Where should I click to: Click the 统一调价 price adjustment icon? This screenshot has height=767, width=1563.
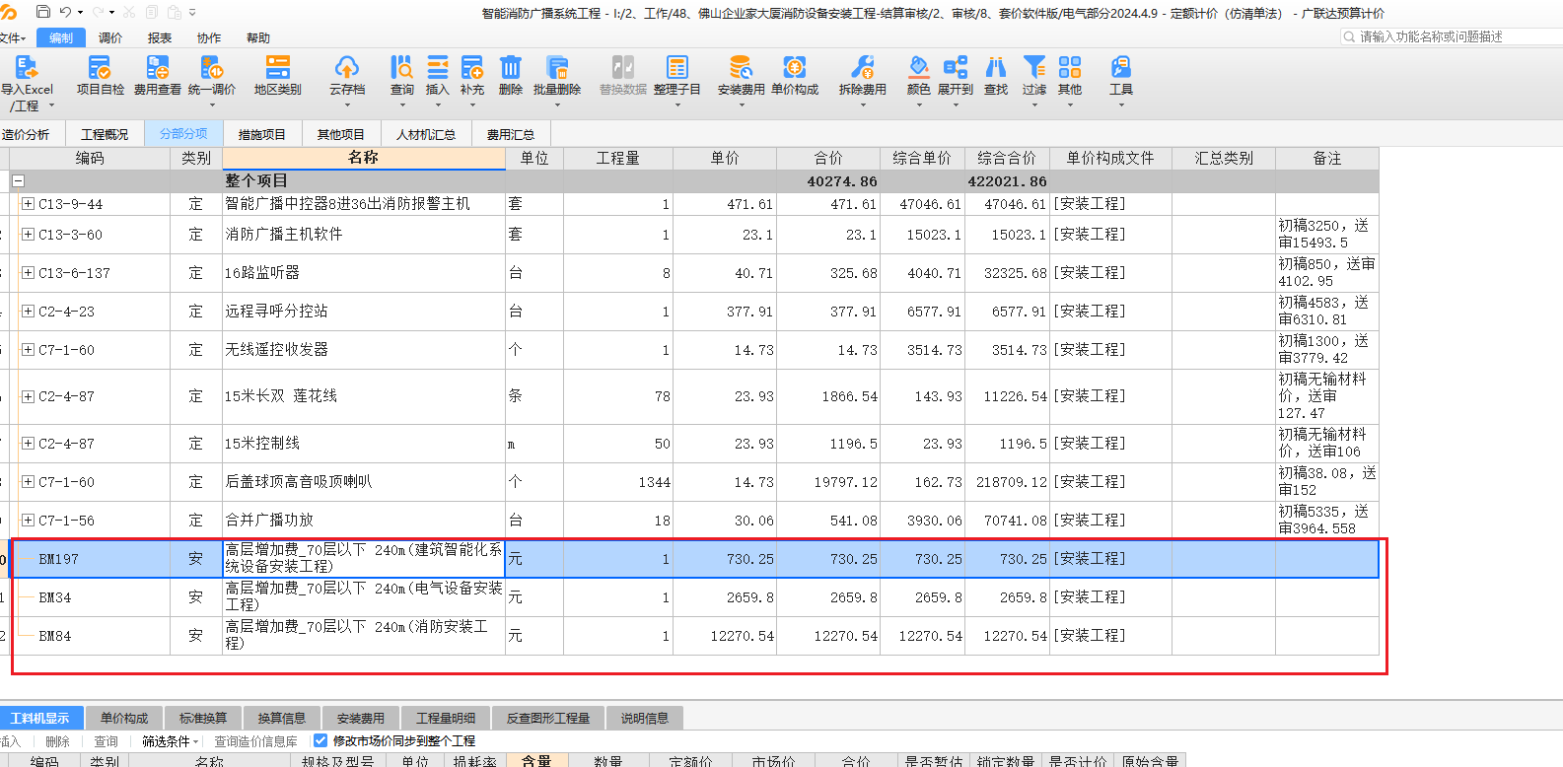[211, 67]
